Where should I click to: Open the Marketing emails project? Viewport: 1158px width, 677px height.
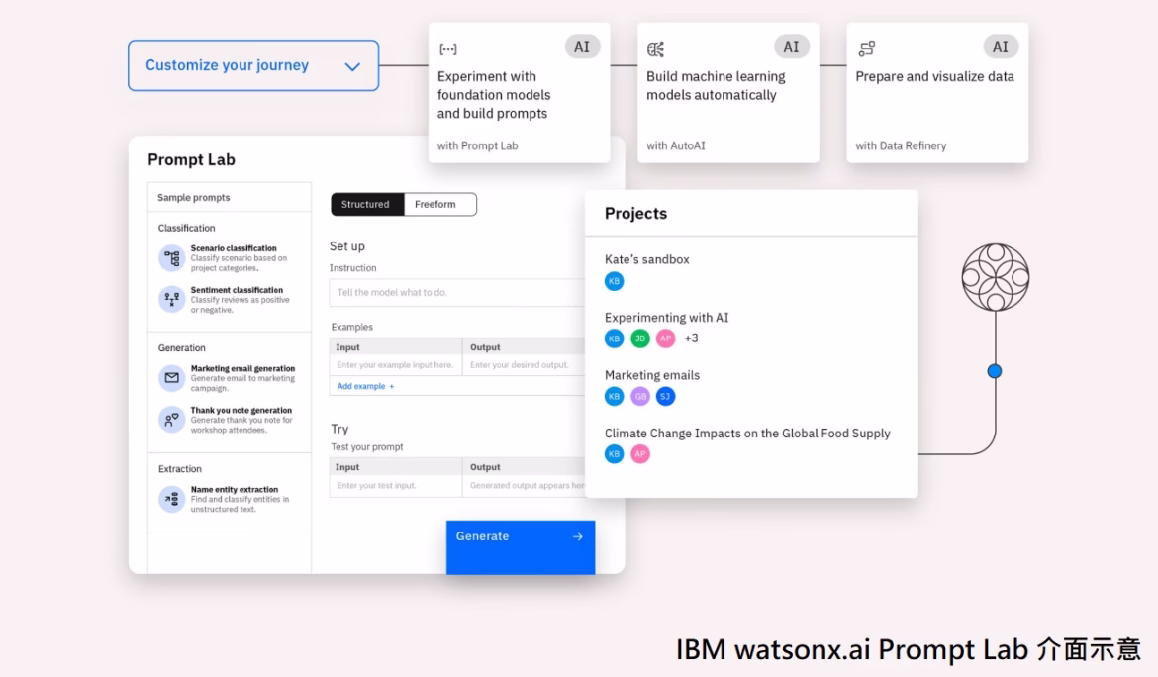pos(652,375)
